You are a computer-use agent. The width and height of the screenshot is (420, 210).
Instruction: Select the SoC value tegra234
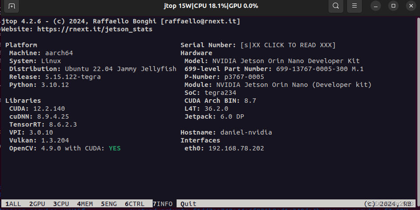pyautogui.click(x=220, y=93)
